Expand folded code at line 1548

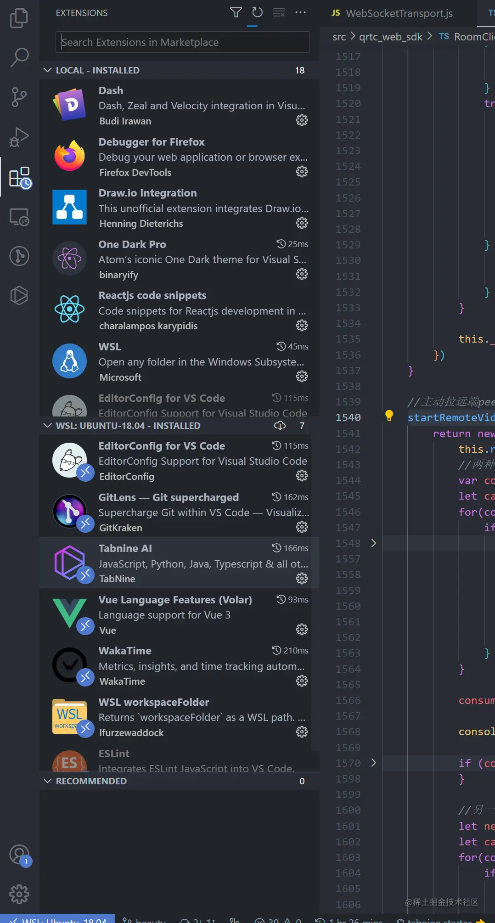(373, 543)
